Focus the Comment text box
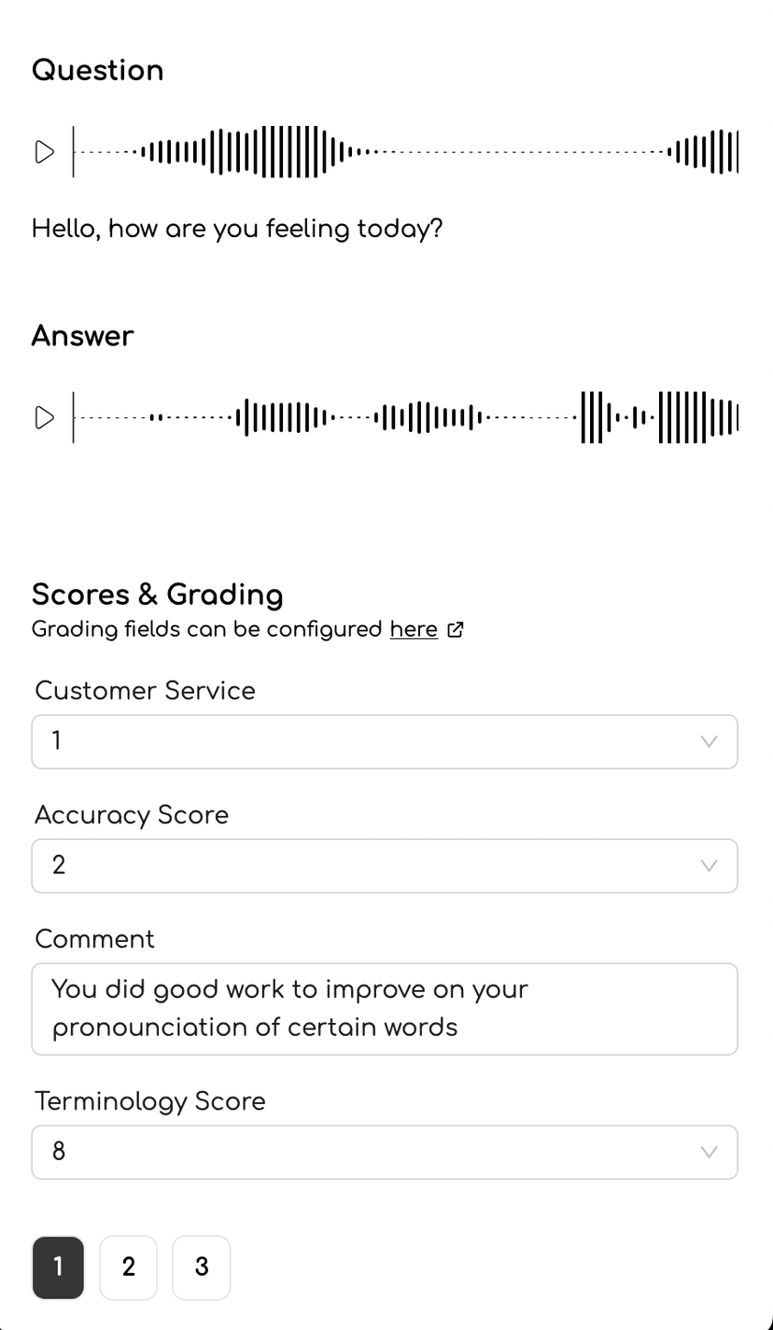The image size is (773, 1330). tap(385, 1009)
